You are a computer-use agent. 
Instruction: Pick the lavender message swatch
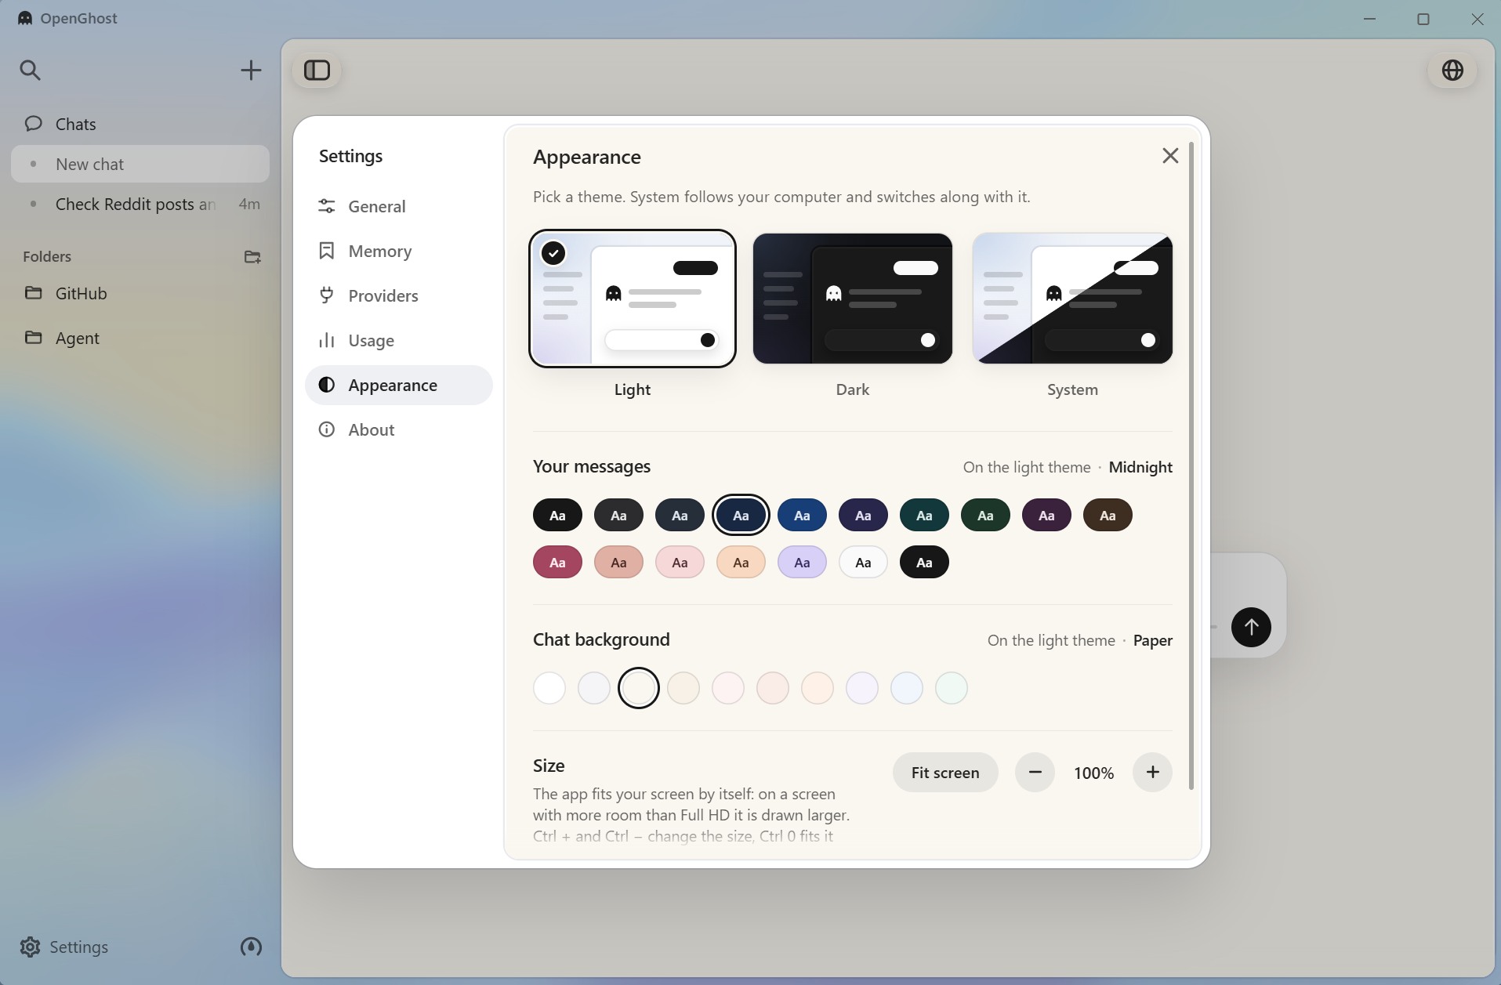tap(802, 562)
